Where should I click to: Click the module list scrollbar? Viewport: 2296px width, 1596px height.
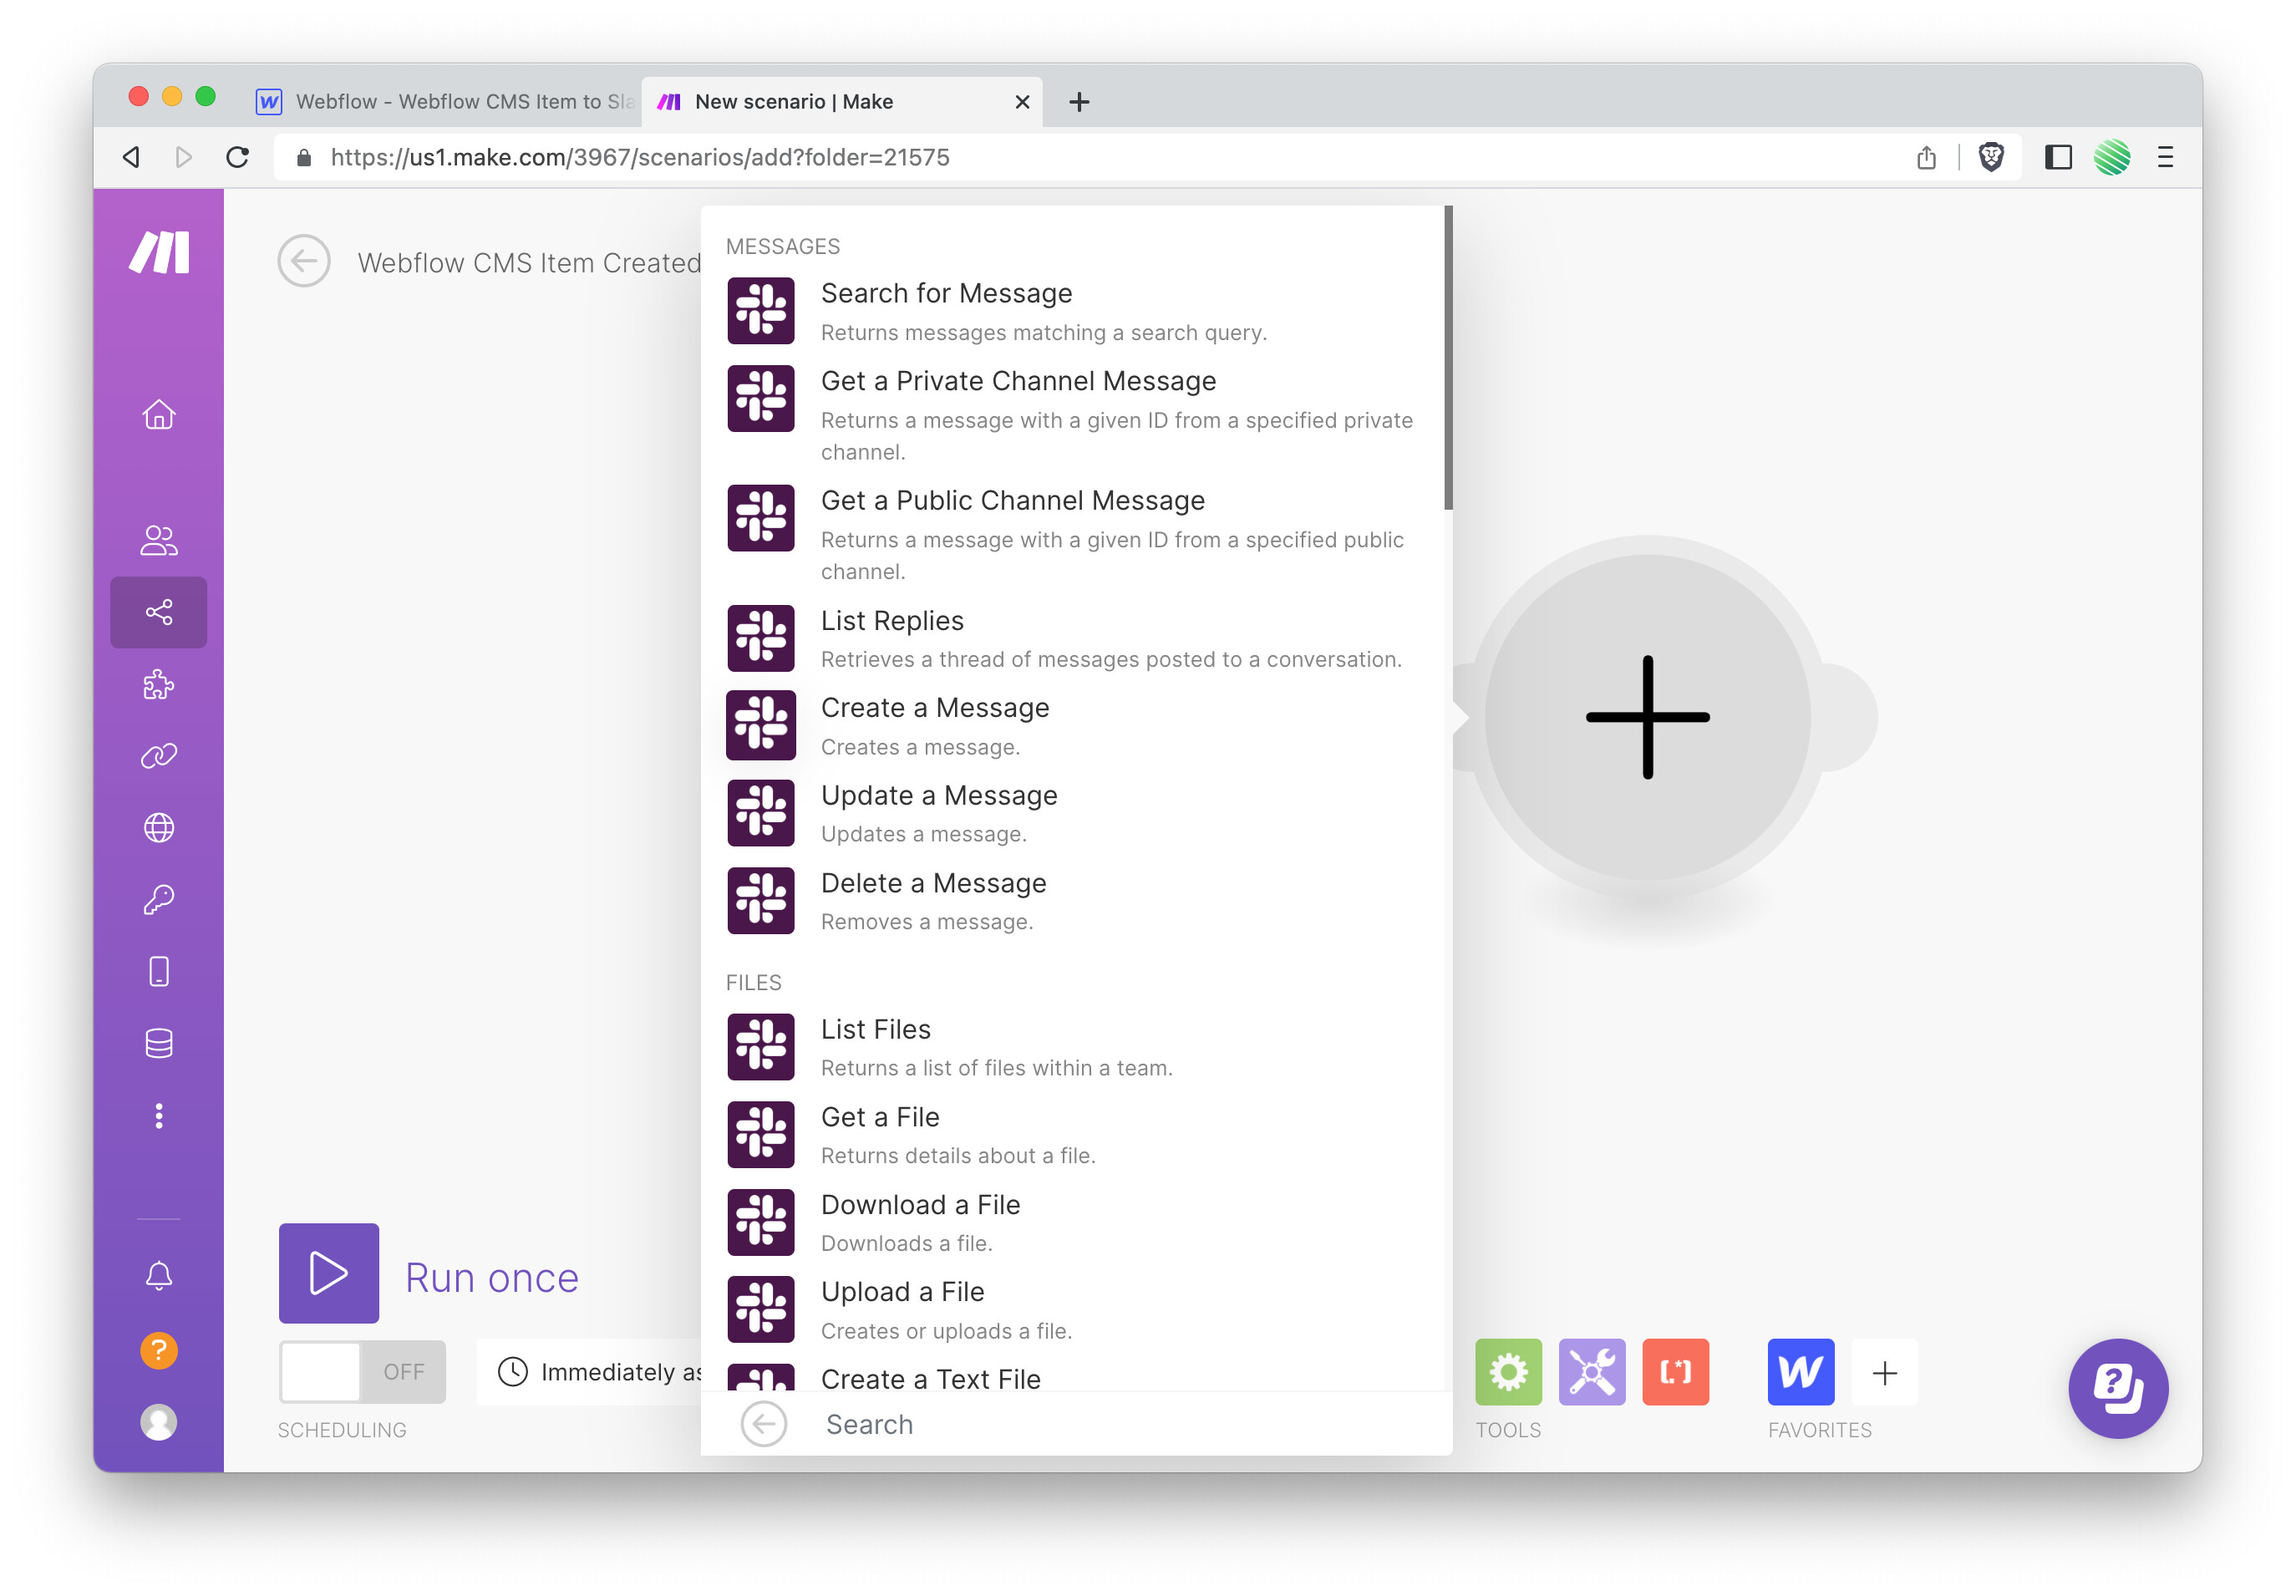click(1447, 358)
